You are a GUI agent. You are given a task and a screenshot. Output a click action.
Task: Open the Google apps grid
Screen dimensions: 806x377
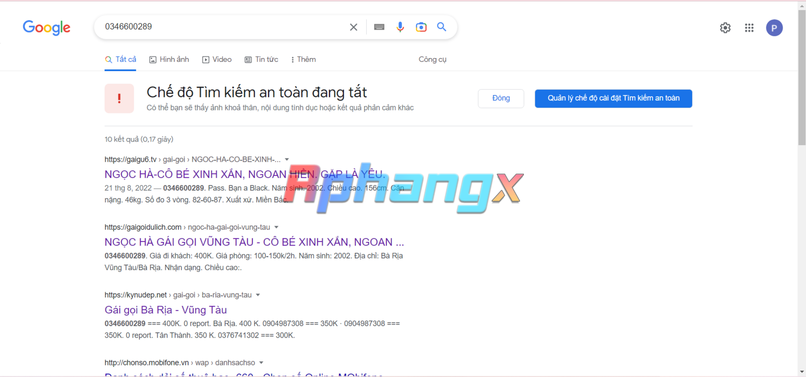click(x=749, y=28)
